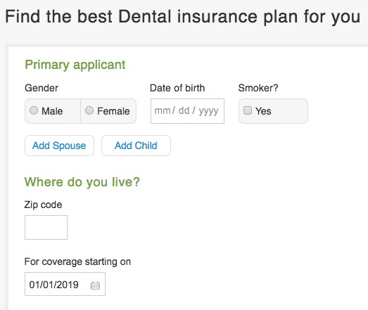This screenshot has width=368, height=310.
Task: Click the 'Where do you live?' heading
Action: pyautogui.click(x=82, y=182)
